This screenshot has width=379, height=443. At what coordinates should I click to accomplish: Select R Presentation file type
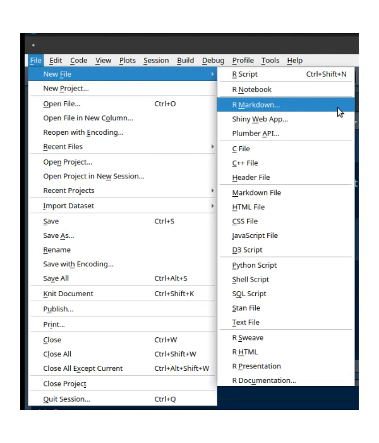(256, 366)
